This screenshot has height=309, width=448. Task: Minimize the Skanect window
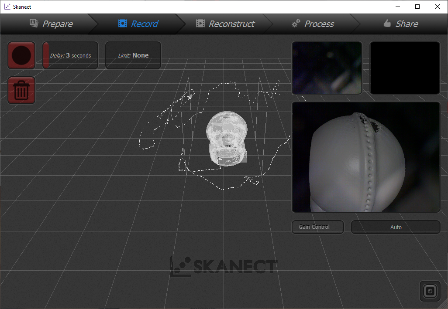coord(398,7)
